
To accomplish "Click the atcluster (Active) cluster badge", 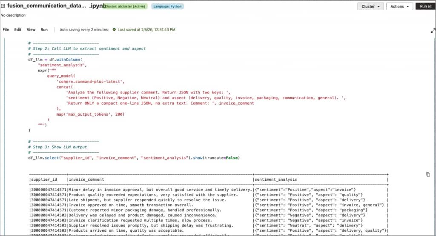I will tap(125, 6).
